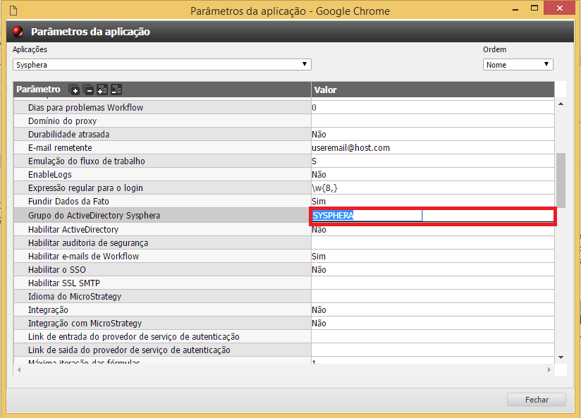Open the Ordem dropdown showing Nome
The width and height of the screenshot is (581, 418).
518,63
